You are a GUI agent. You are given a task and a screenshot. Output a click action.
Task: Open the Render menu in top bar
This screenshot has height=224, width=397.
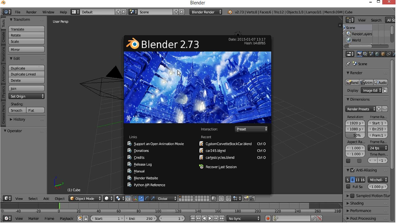pyautogui.click(x=31, y=12)
